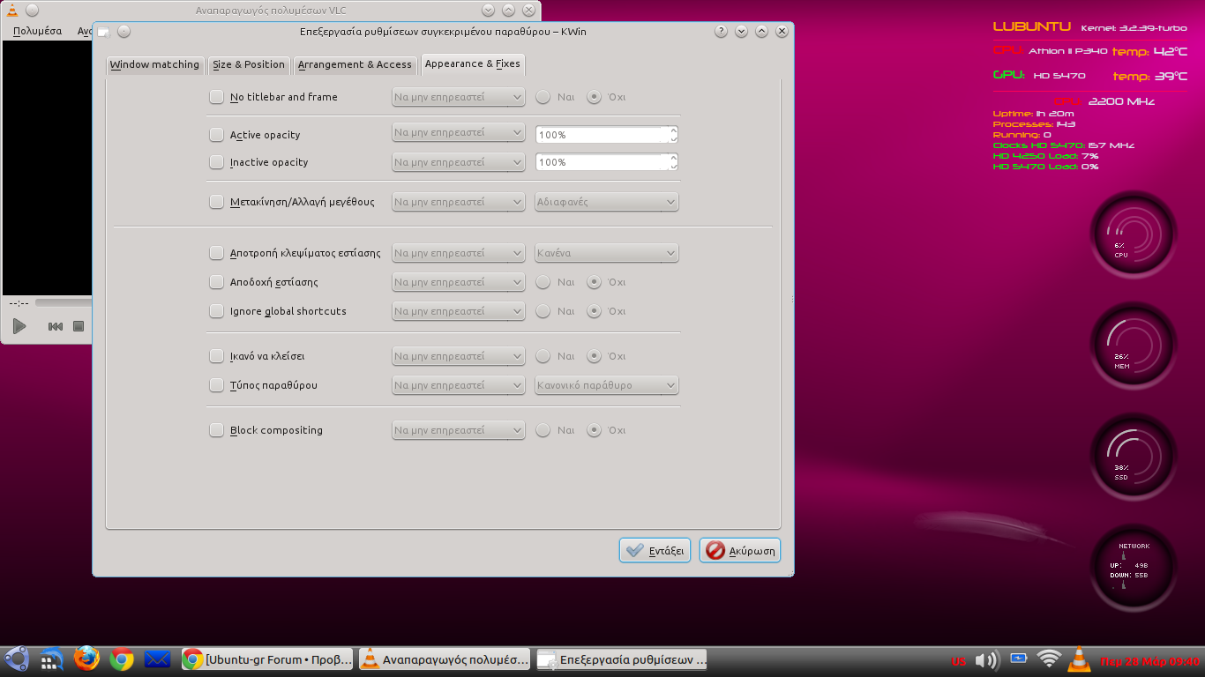This screenshot has height=677, width=1205.
Task: Launch Firefox from the taskbar
Action: coord(86,658)
